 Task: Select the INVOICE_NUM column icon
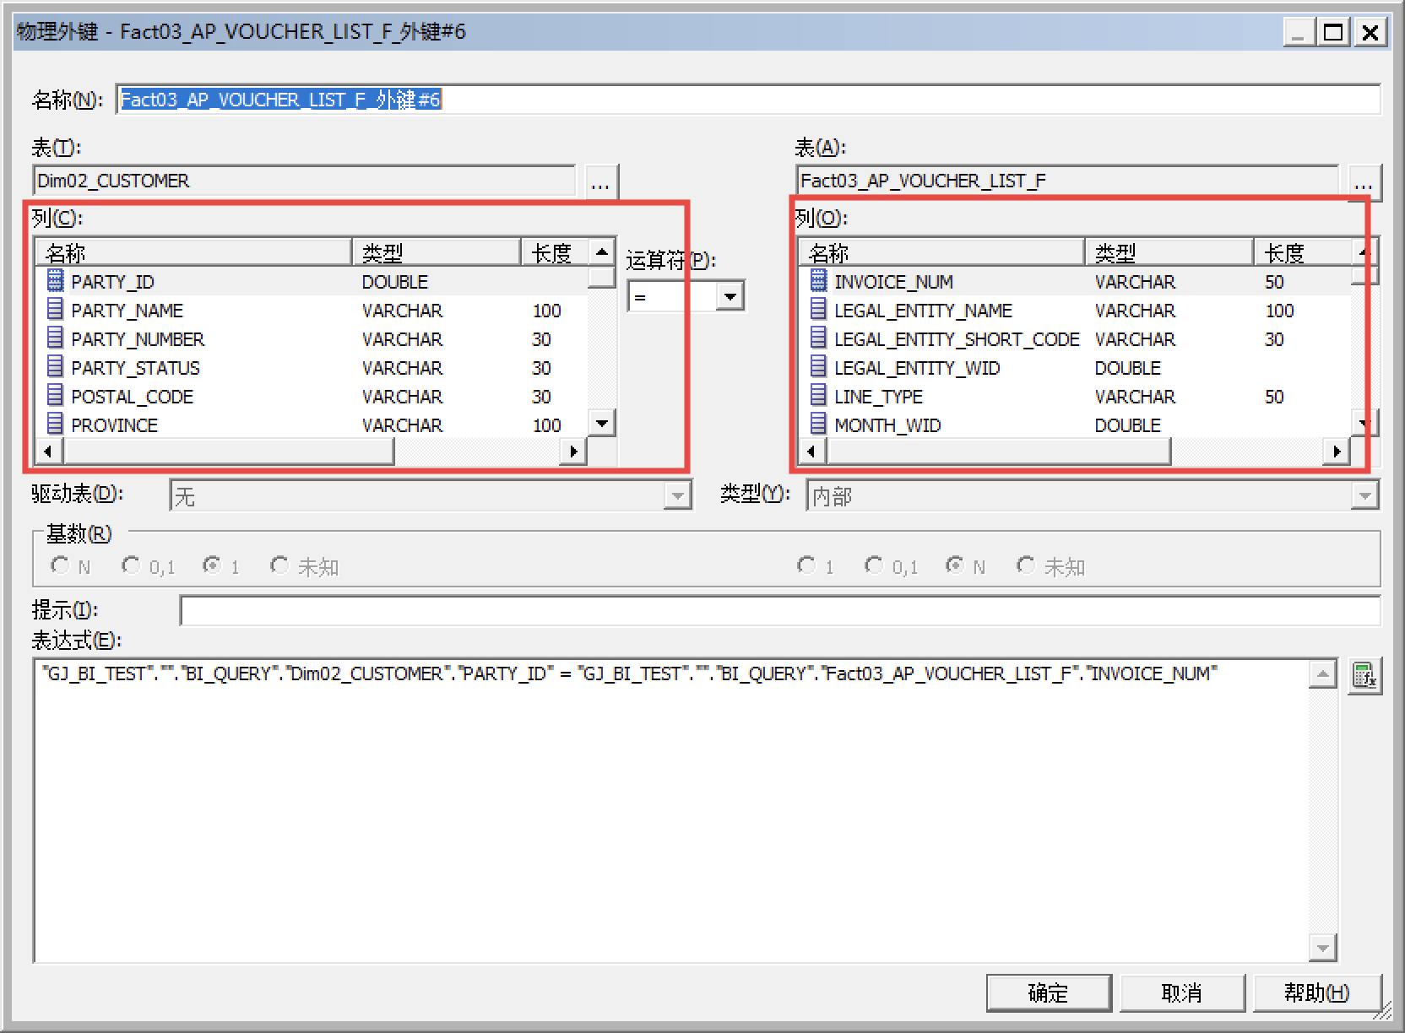tap(818, 281)
